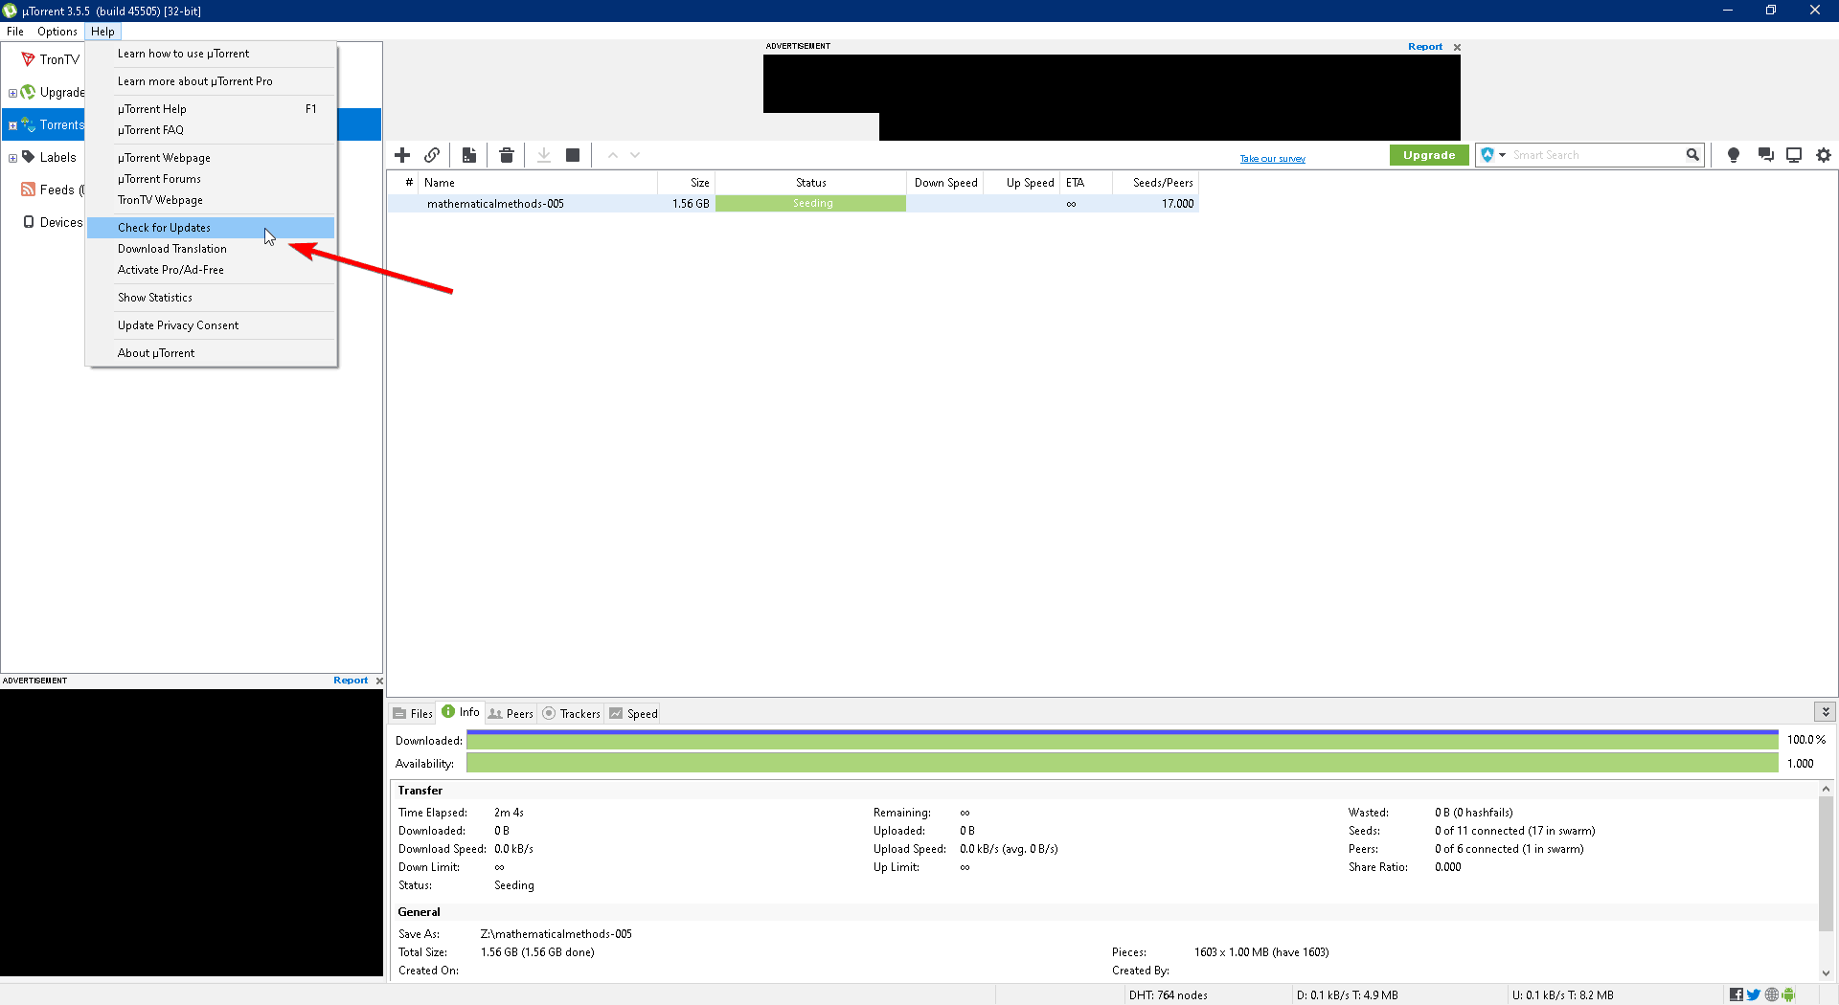
Task: Select Download Translation menu entry
Action: [211, 249]
